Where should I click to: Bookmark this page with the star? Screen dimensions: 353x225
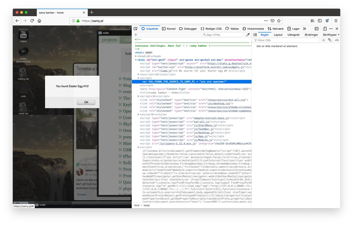coord(279,21)
